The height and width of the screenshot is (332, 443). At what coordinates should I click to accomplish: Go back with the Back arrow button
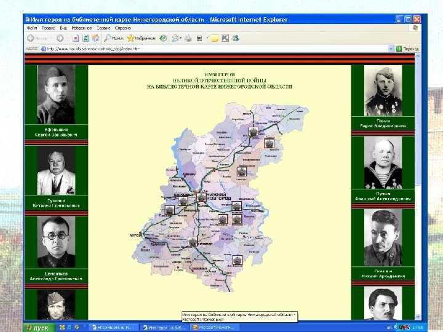pos(37,38)
